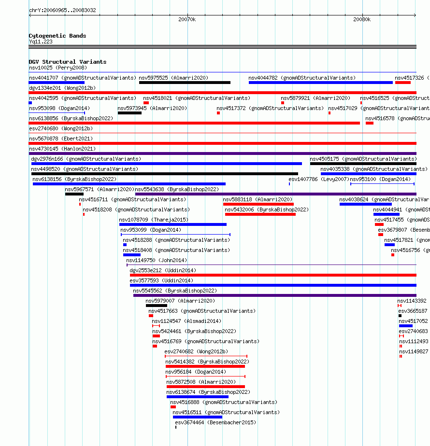The image size is (430, 446).
Task: Click the dgv2976n166 gnomAD variant label
Action: tap(86, 159)
